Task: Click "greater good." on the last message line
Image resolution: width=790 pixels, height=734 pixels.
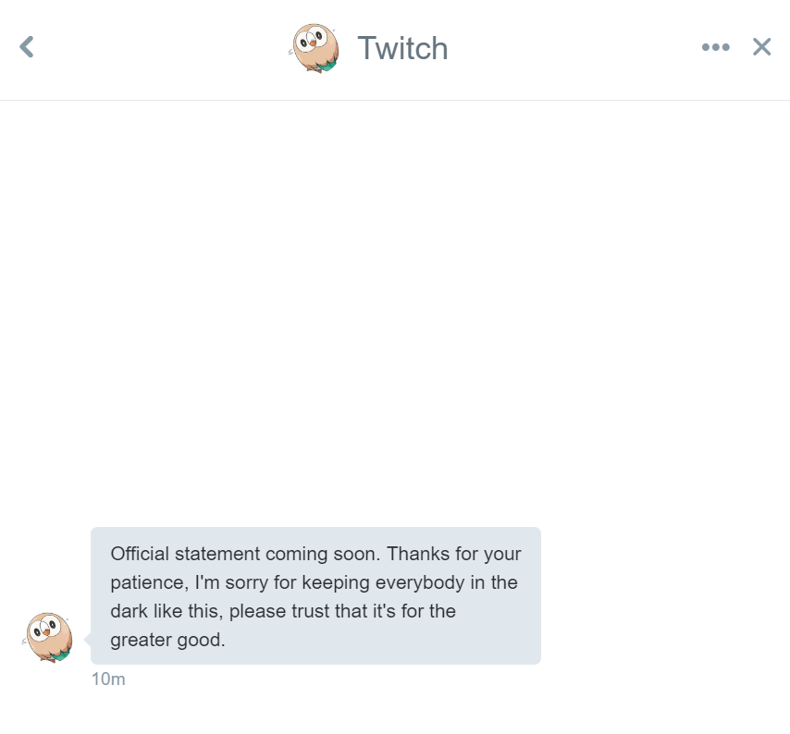Action: [167, 640]
